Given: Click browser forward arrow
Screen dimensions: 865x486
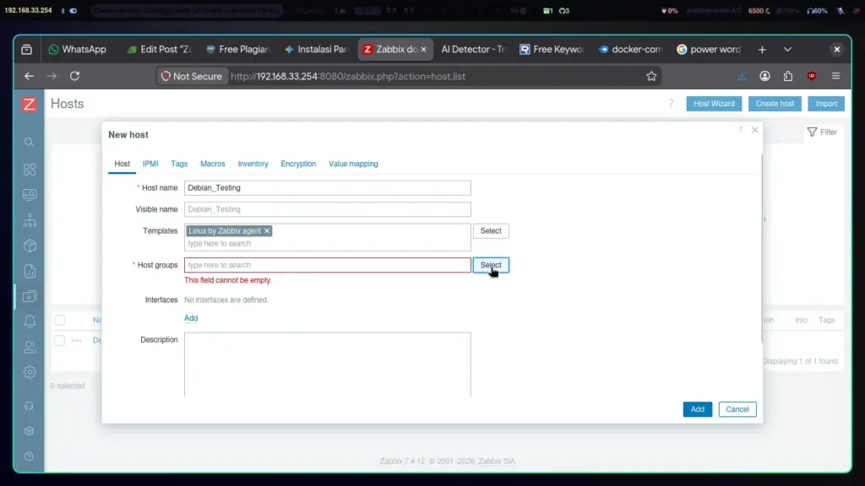Looking at the screenshot, I should 52,76.
